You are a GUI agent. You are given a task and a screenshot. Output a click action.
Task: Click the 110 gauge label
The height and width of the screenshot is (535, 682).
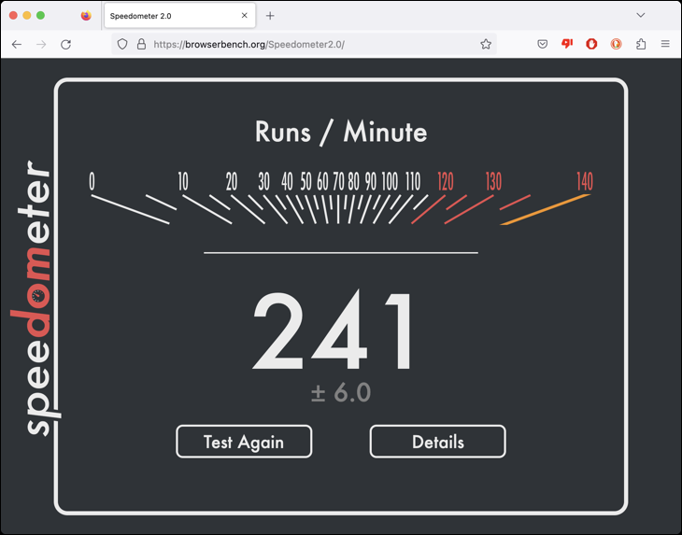click(x=413, y=181)
